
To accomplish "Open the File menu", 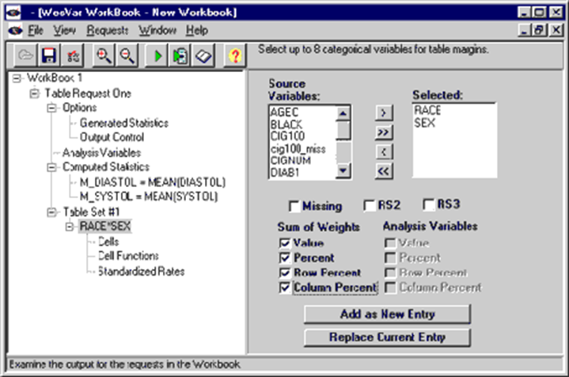I will pyautogui.click(x=36, y=30).
